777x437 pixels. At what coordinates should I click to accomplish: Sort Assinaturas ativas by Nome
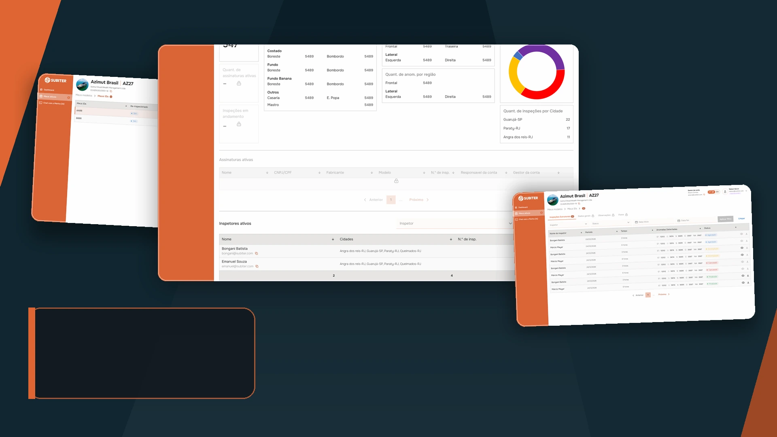pyautogui.click(x=267, y=173)
